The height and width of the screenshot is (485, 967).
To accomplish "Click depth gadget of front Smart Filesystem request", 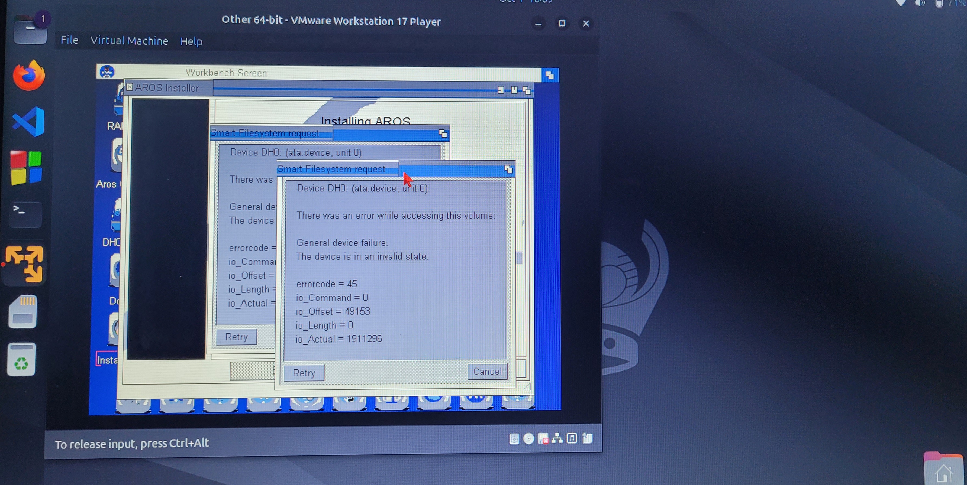I will [x=509, y=169].
